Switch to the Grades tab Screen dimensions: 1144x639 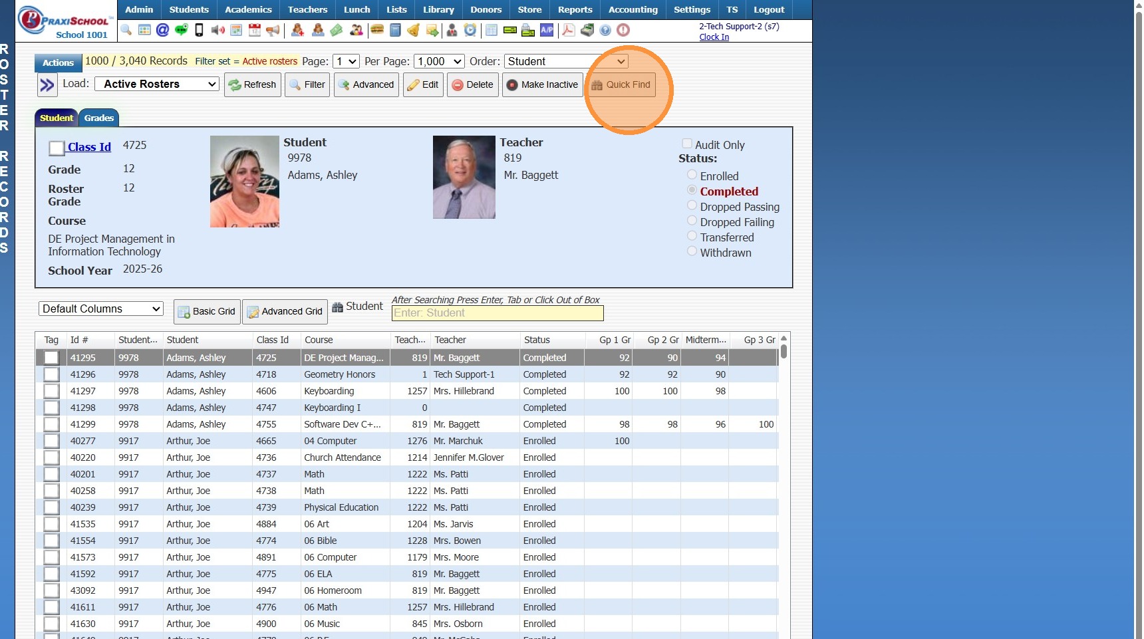tap(99, 118)
